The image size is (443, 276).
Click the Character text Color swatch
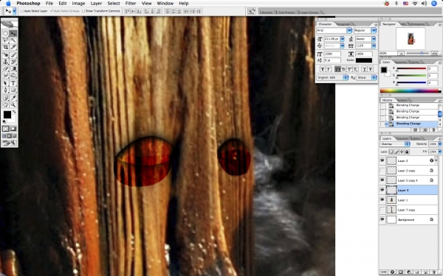coord(364,60)
